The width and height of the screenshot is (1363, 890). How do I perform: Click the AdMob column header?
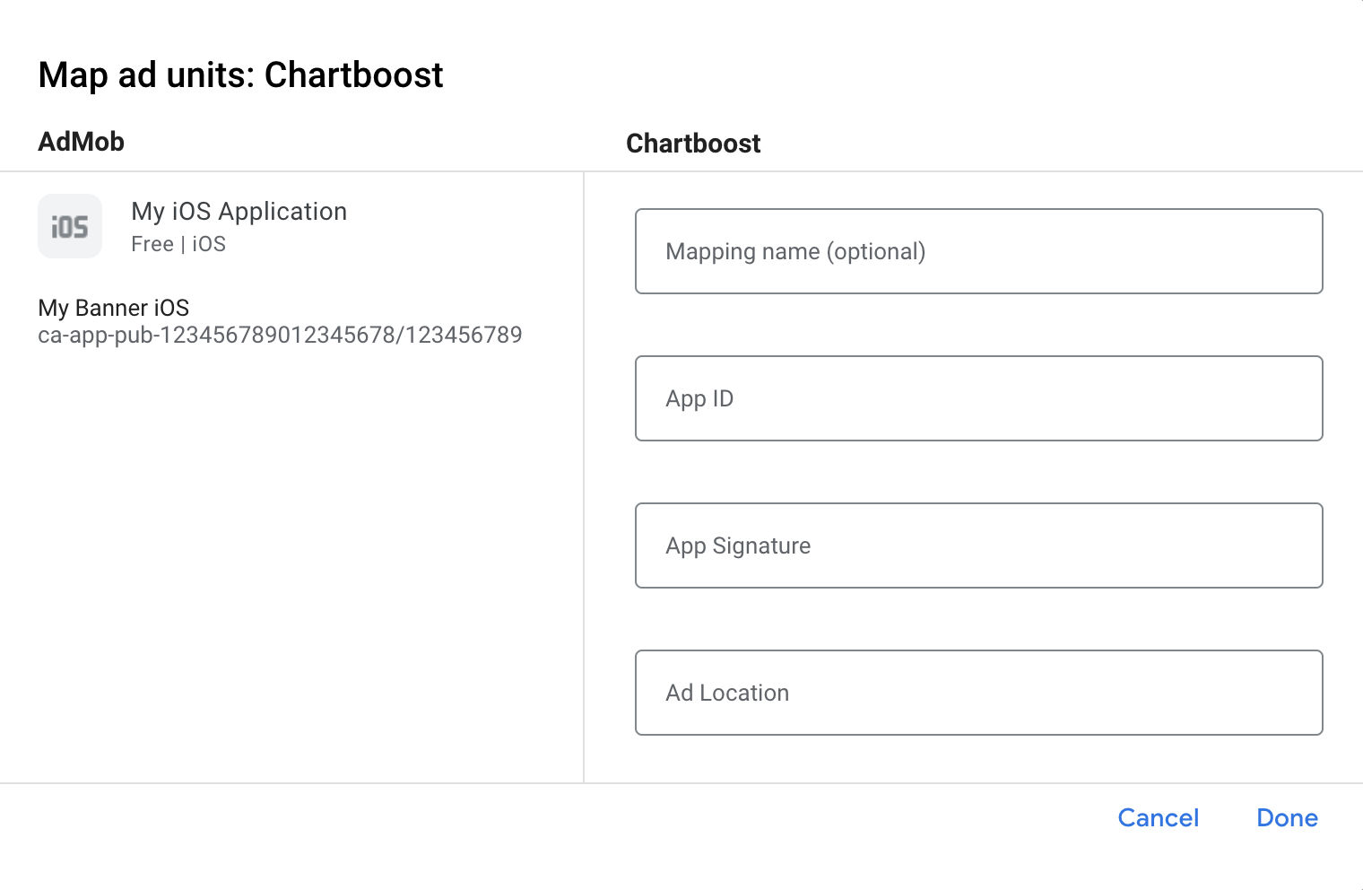point(81,141)
